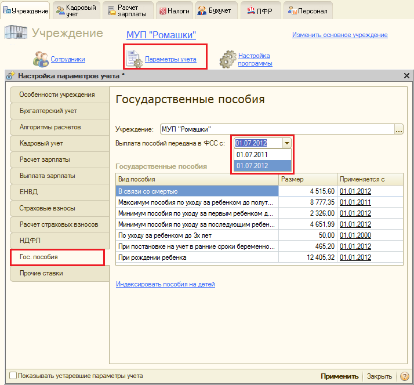Click the Настройка параметров учета window icon
Screen dimensions: 414x385
(10, 75)
